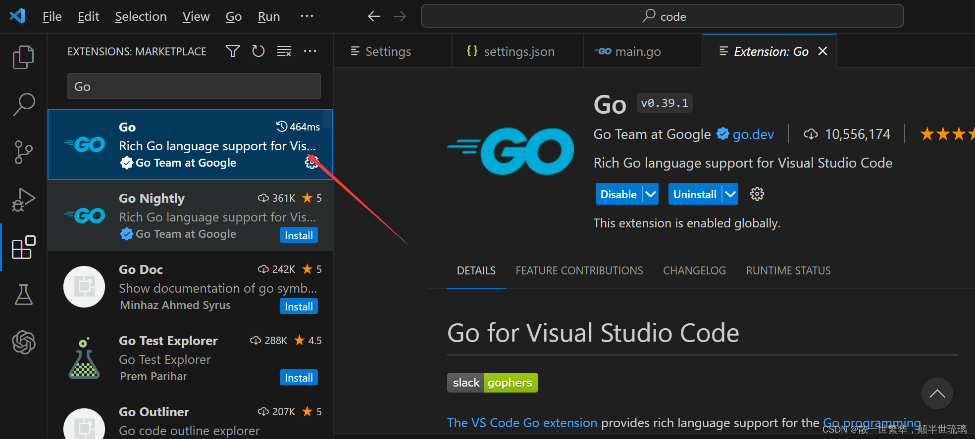Open the go.dev publisher link

pyautogui.click(x=753, y=134)
